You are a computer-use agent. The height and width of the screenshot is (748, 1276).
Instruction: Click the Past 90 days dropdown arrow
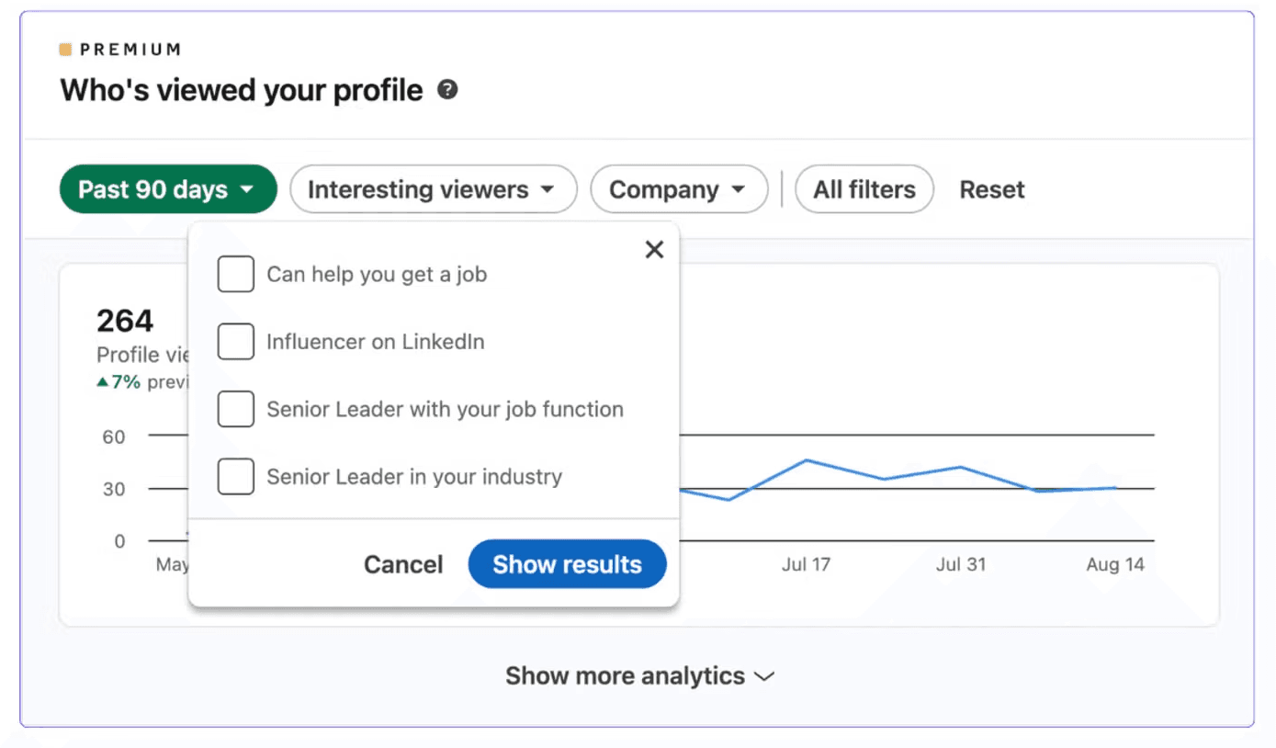[x=246, y=190]
